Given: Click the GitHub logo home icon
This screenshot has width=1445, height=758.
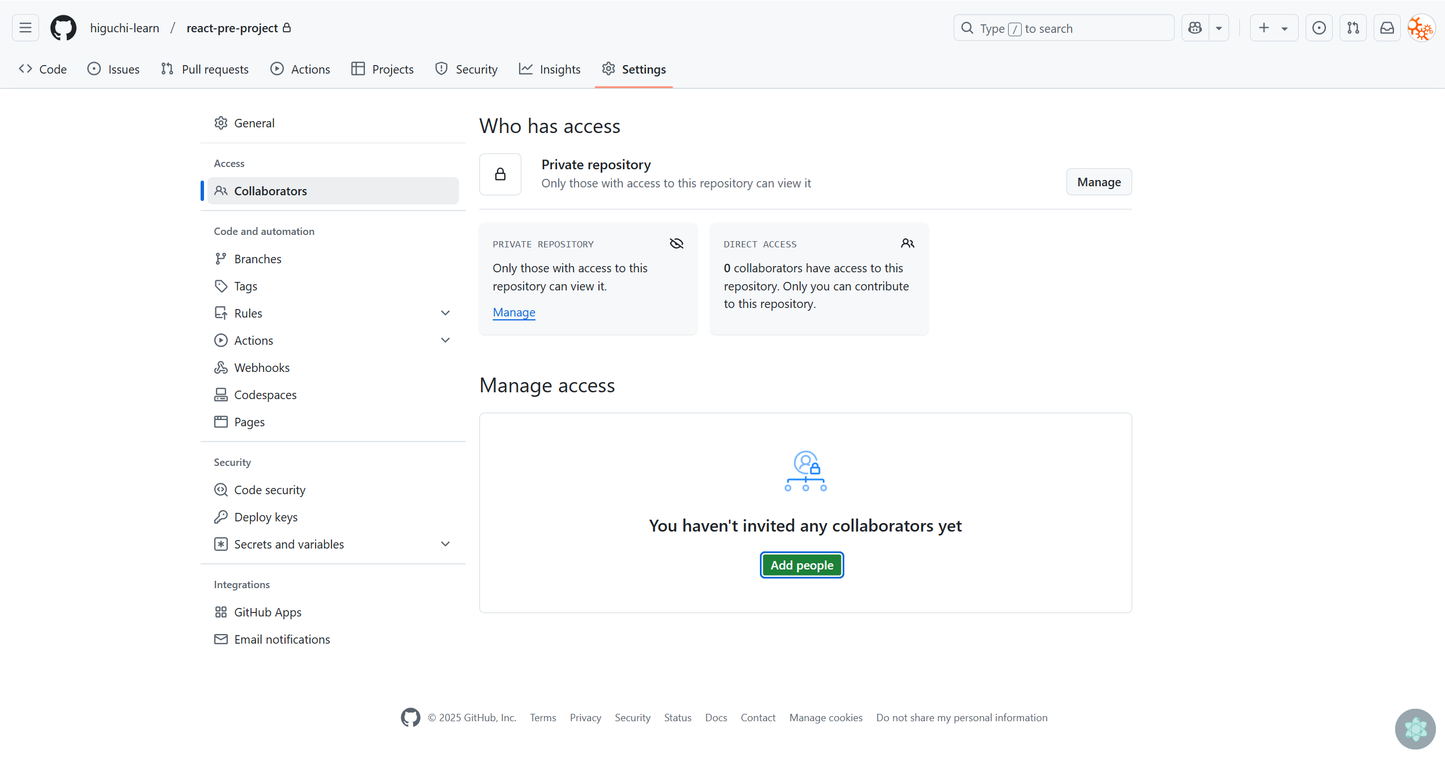Looking at the screenshot, I should [x=63, y=28].
